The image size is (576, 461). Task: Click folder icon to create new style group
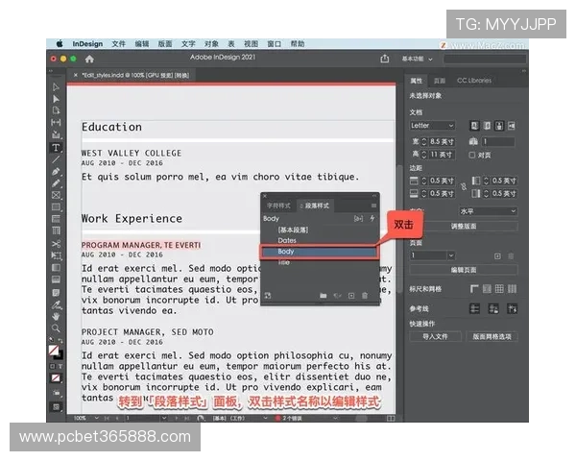tap(324, 296)
